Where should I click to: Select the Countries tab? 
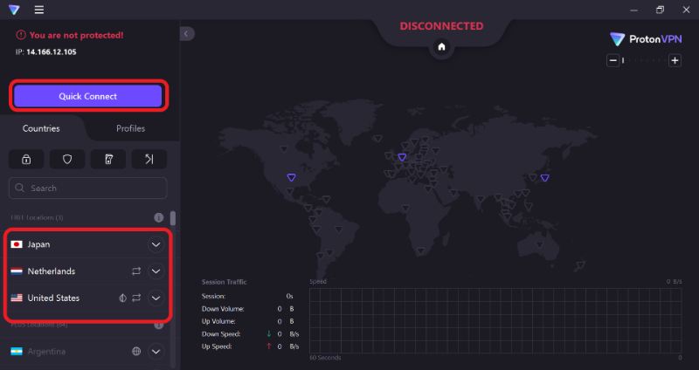click(x=41, y=128)
